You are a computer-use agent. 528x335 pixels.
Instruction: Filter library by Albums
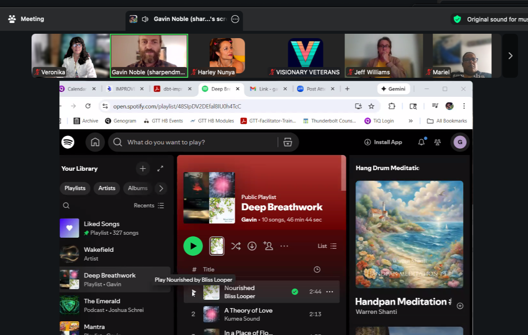click(138, 188)
